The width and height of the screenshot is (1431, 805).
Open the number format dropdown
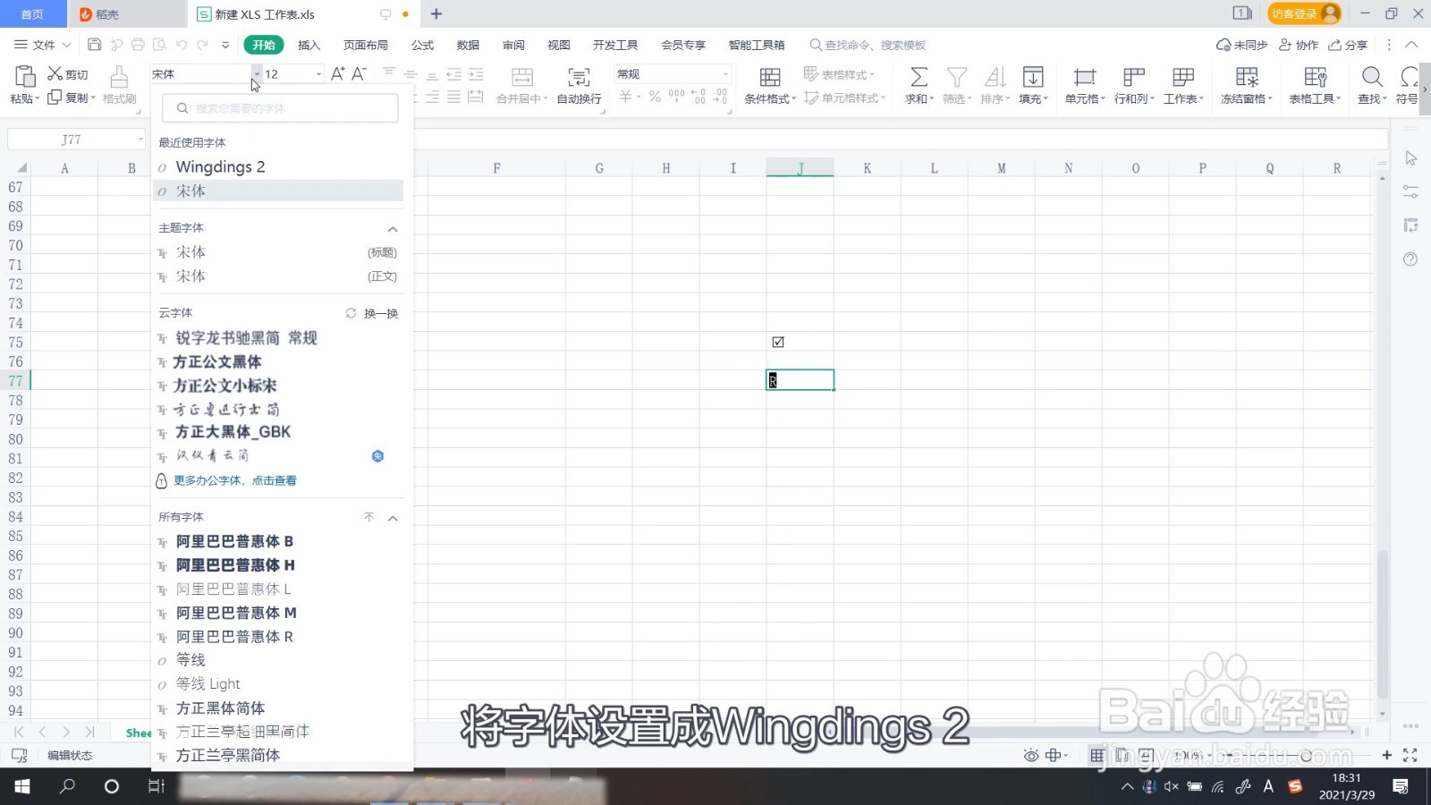click(725, 74)
